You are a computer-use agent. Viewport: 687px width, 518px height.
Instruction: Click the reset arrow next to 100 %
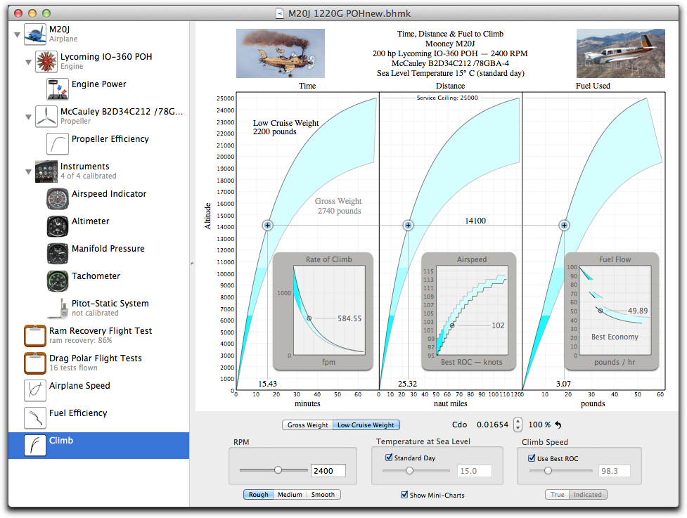click(558, 425)
